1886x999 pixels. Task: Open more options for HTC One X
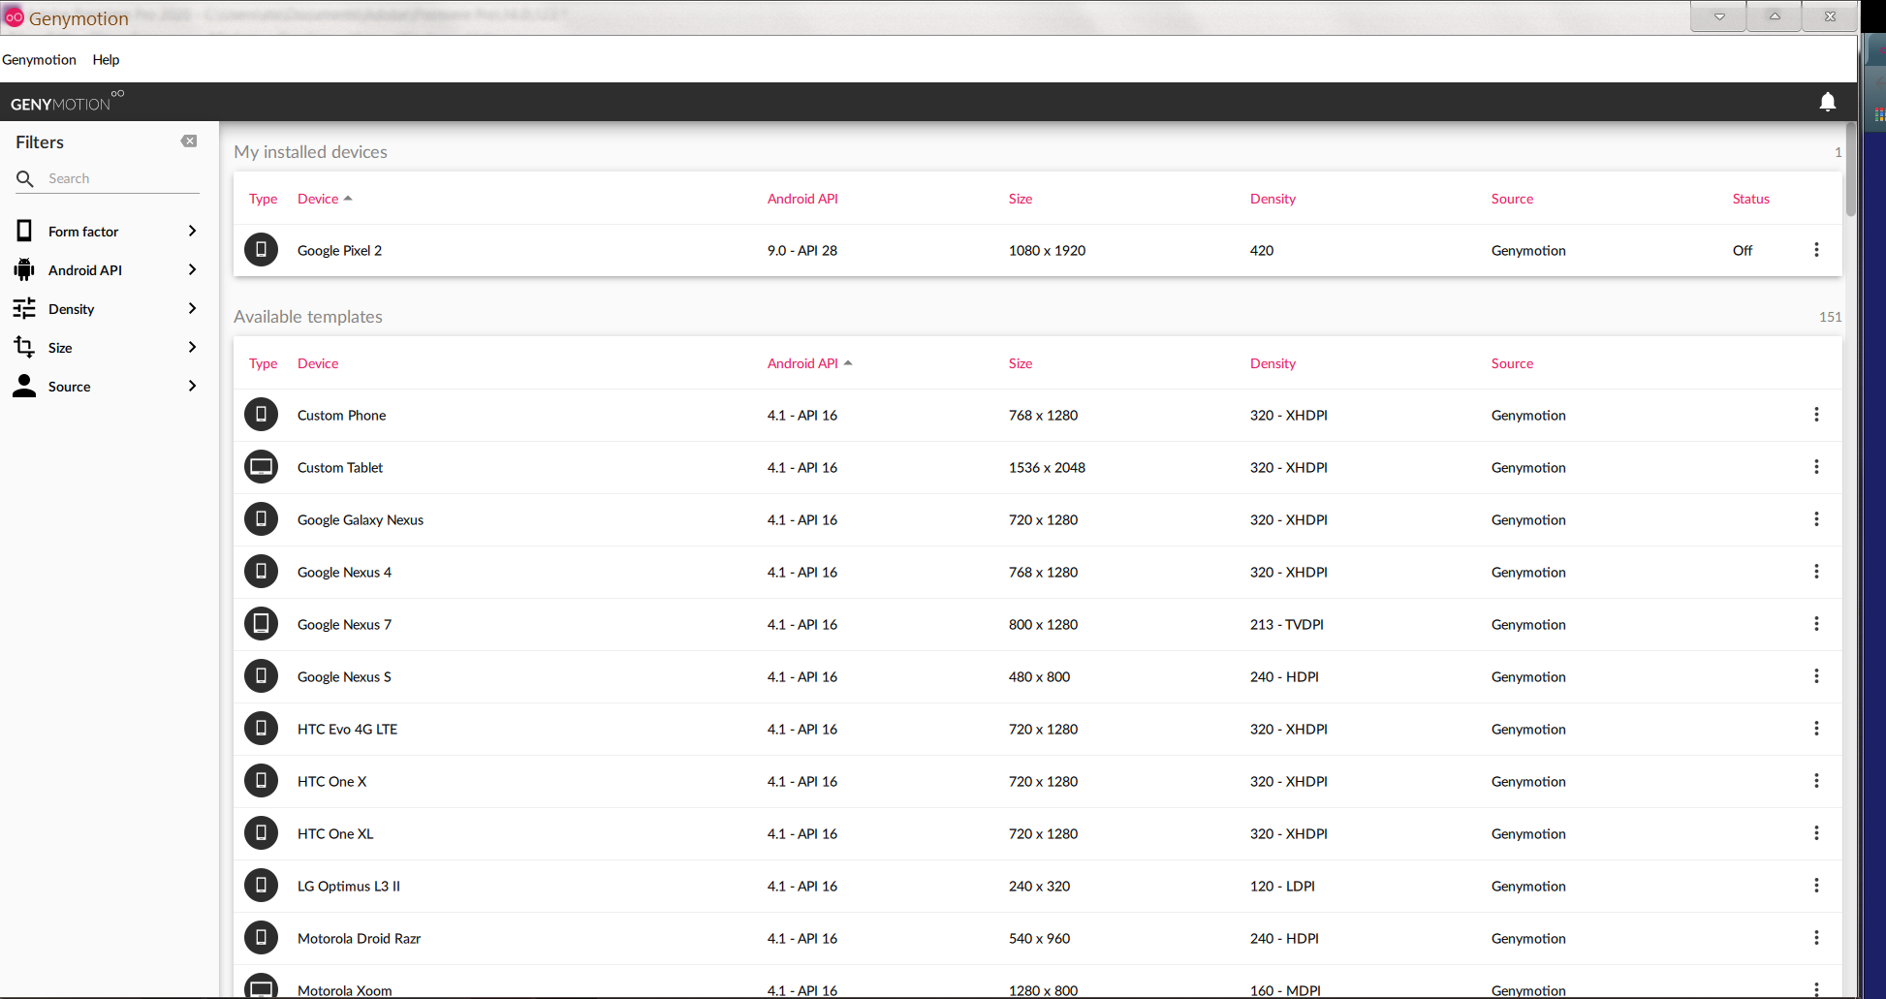pyautogui.click(x=1815, y=781)
